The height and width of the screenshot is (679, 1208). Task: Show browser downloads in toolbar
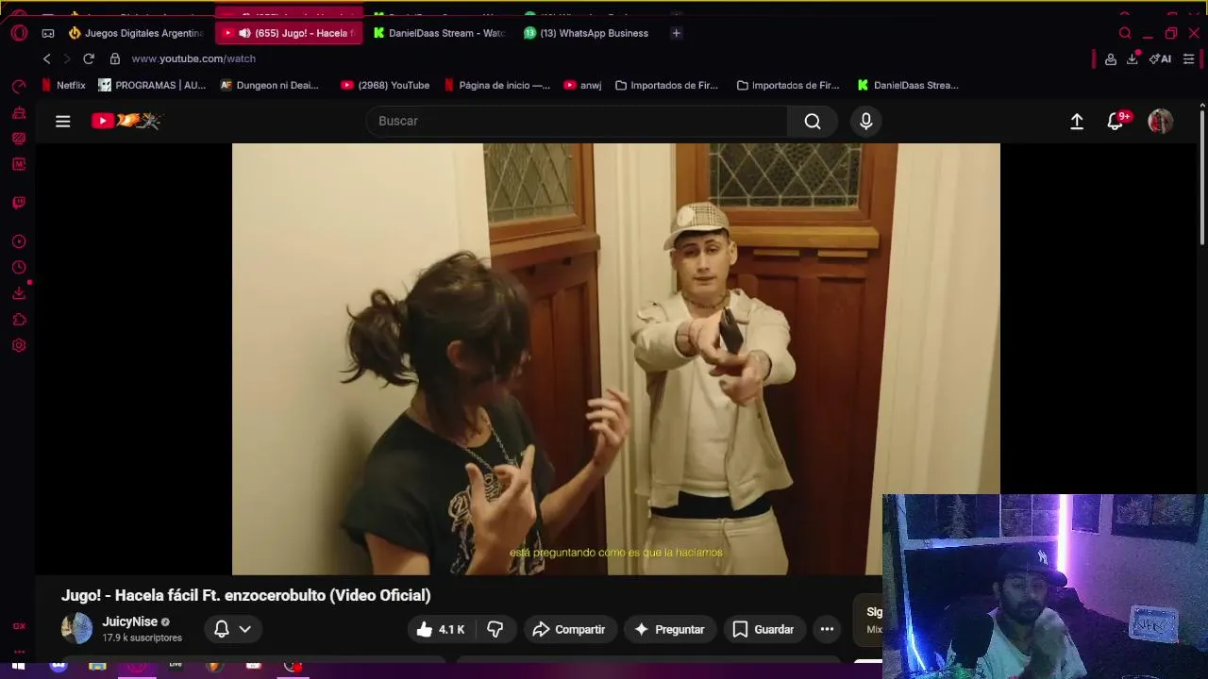pyautogui.click(x=1132, y=58)
